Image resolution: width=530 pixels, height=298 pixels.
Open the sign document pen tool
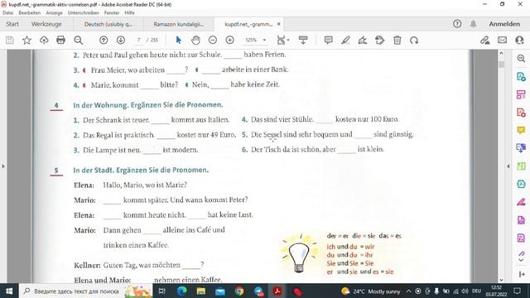coord(363,41)
